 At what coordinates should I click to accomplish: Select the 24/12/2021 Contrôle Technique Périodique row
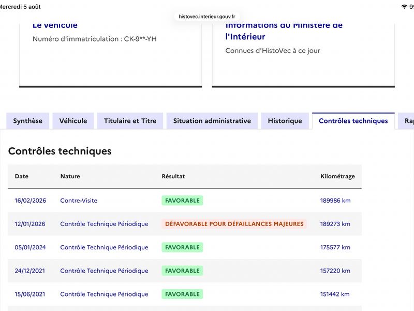coord(185,271)
